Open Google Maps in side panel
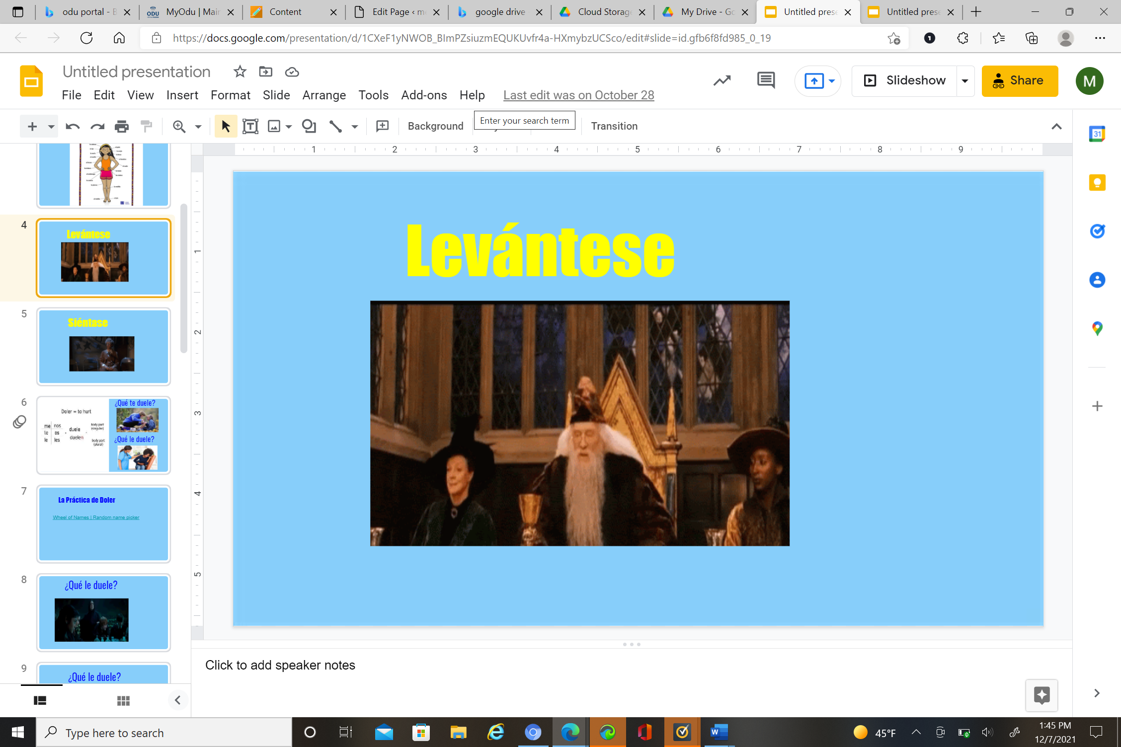Screen dimensions: 1121x747 [x=1097, y=328]
